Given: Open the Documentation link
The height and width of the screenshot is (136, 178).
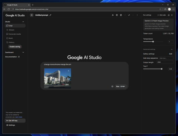Looking at the screenshot, I should [x=12, y=57].
